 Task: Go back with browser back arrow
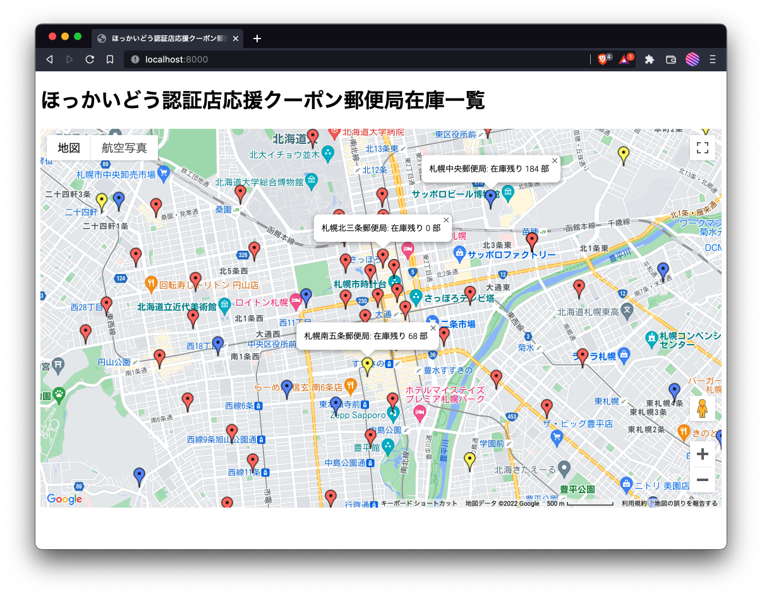[49, 59]
